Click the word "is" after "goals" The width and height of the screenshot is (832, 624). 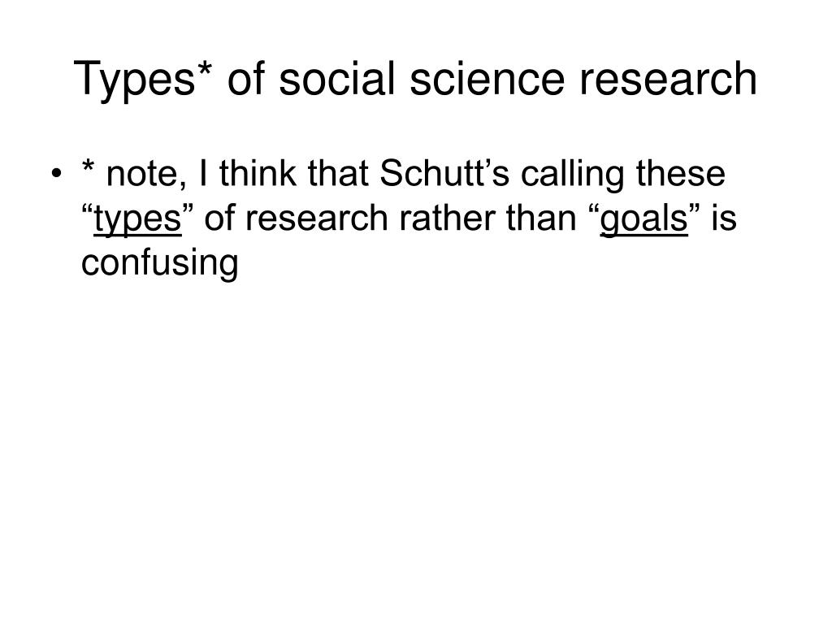coord(724,218)
